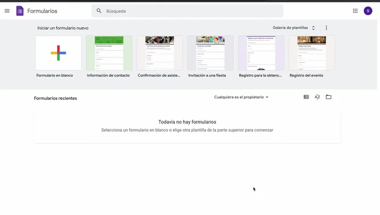
Task: Click the Iniciar un formulario nuevo heading
Action: pyautogui.click(x=63, y=28)
